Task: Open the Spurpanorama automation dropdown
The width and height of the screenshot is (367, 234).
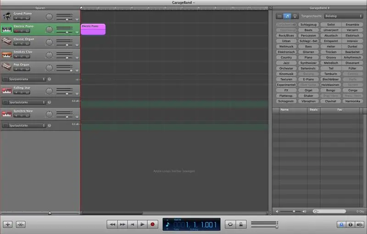Action: click(27, 79)
